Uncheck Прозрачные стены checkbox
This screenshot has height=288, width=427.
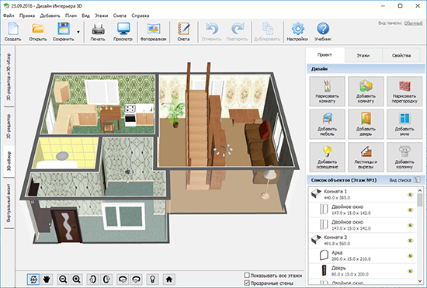click(247, 283)
